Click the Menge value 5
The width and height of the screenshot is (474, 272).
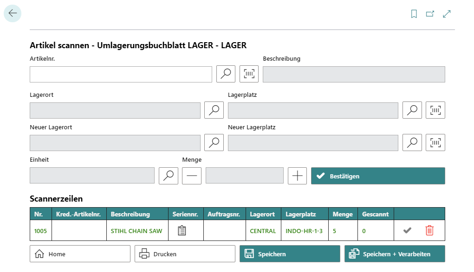[x=334, y=231]
